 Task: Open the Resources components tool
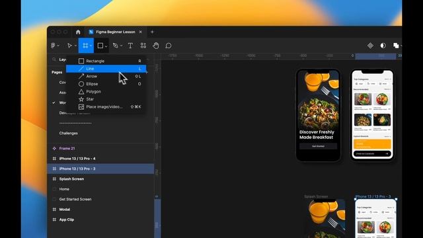[143, 46]
